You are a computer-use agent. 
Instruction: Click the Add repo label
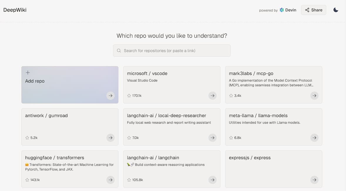click(35, 81)
